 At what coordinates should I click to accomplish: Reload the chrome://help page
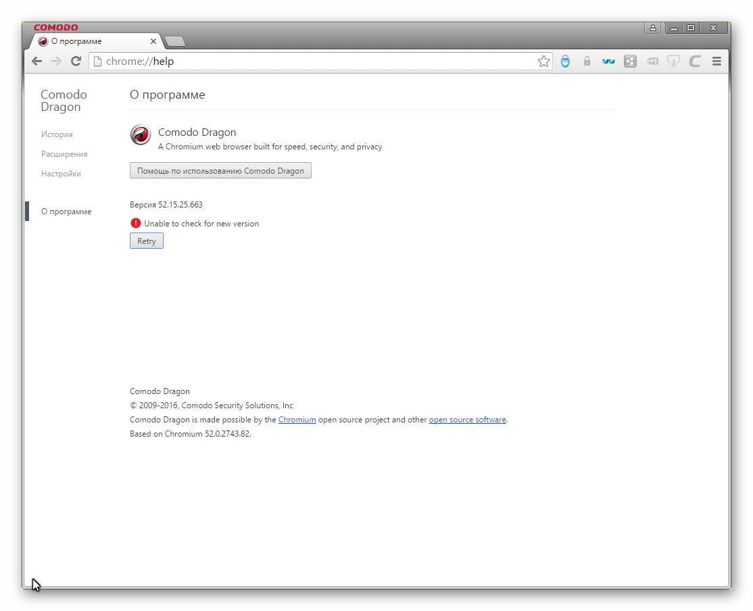coord(76,61)
